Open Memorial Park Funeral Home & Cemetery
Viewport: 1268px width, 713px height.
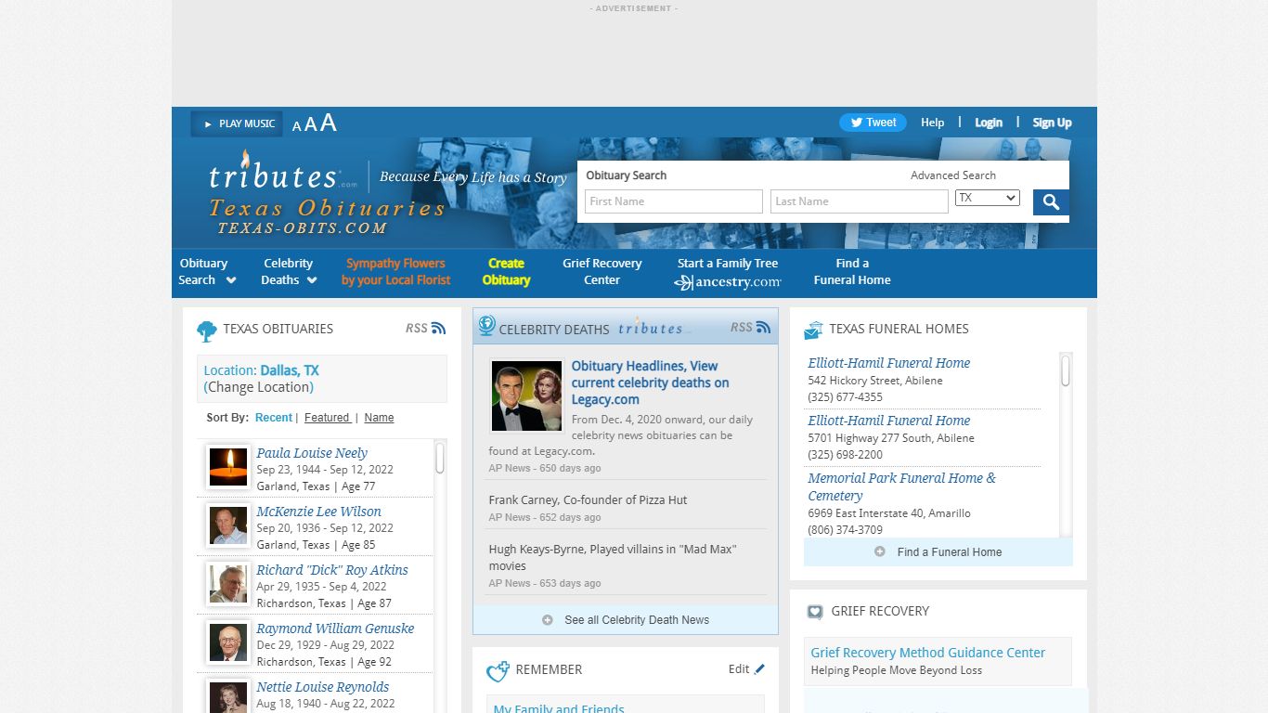tap(901, 486)
